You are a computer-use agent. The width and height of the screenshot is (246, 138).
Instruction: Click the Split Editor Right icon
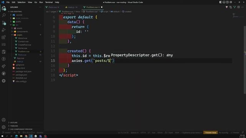[x=238, y=7]
